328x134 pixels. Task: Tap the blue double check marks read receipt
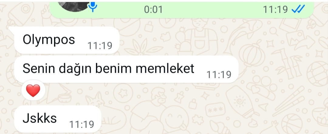tap(298, 9)
